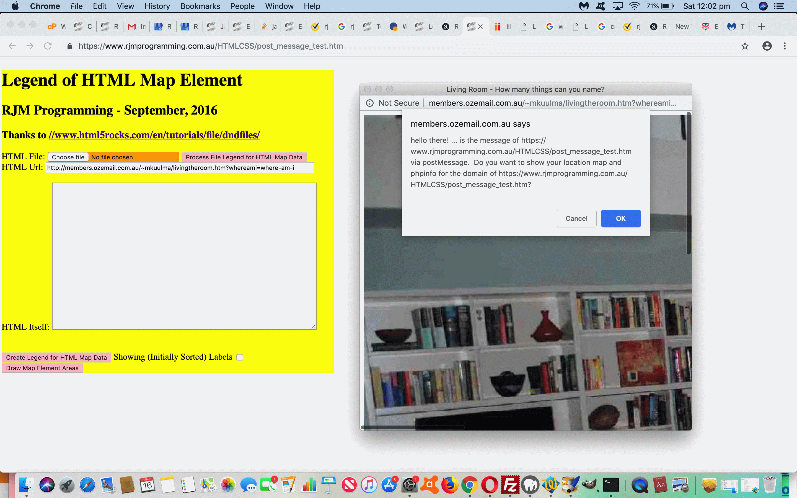Click Draw Map Element Areas button
797x498 pixels.
tap(42, 368)
